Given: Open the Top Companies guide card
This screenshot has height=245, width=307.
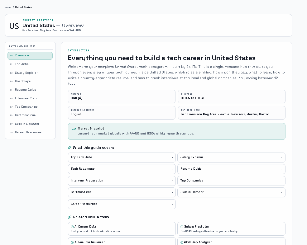Looking at the screenshot, I should [x=232, y=181].
